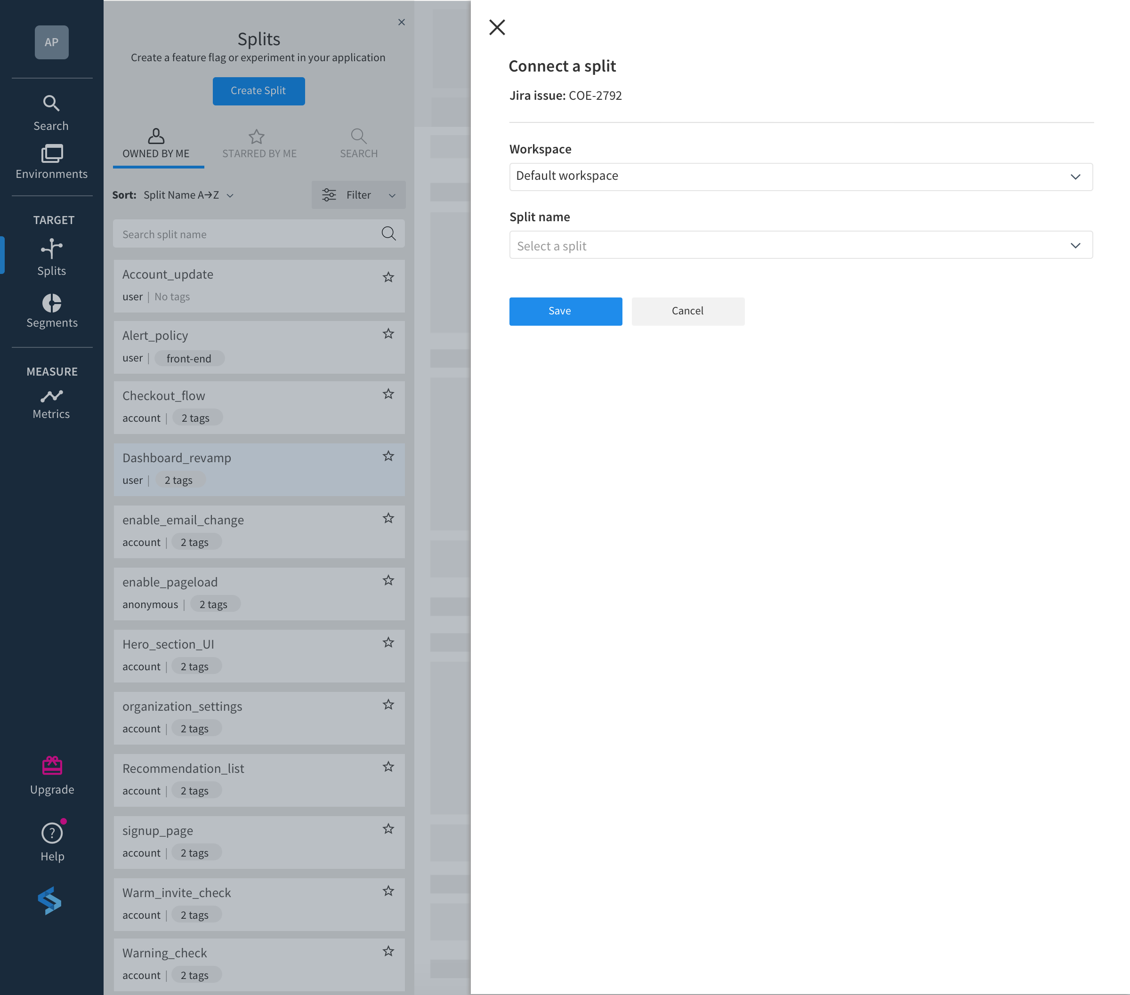Switch to SEARCH tab in Splits
Image resolution: width=1130 pixels, height=995 pixels.
[x=357, y=143]
